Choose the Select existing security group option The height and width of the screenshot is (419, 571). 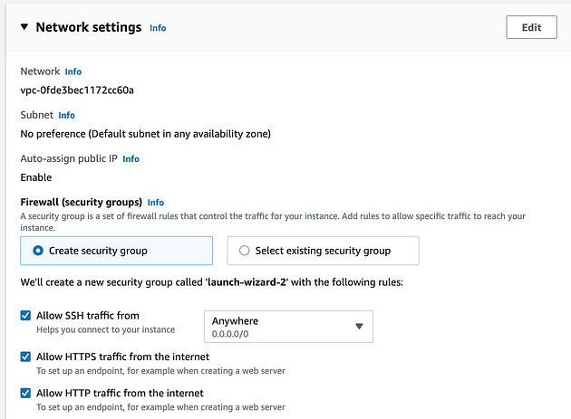tap(245, 251)
